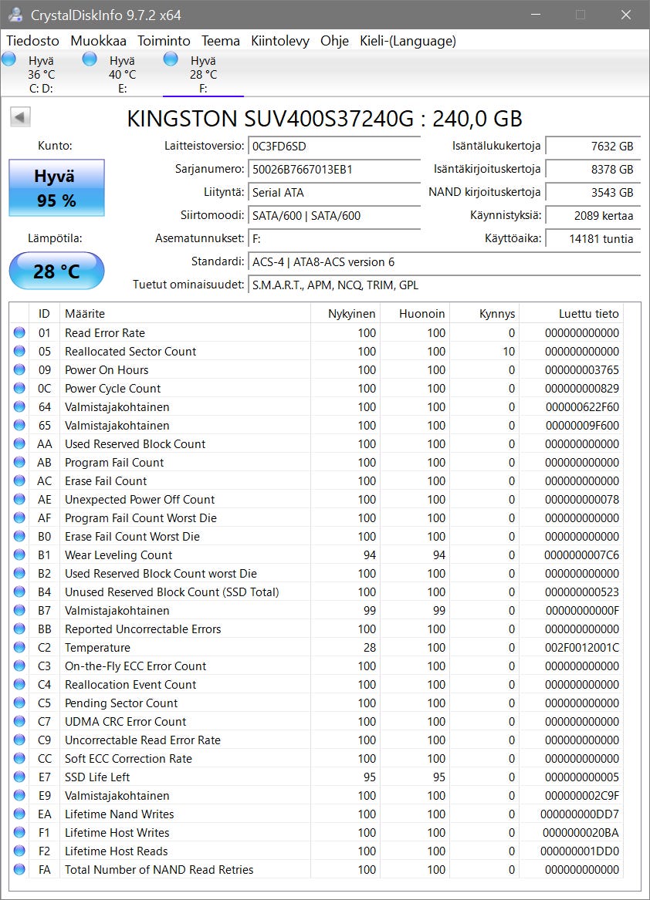Viewport: 650px width, 900px height.
Task: Open the Ohje menu
Action: point(334,41)
